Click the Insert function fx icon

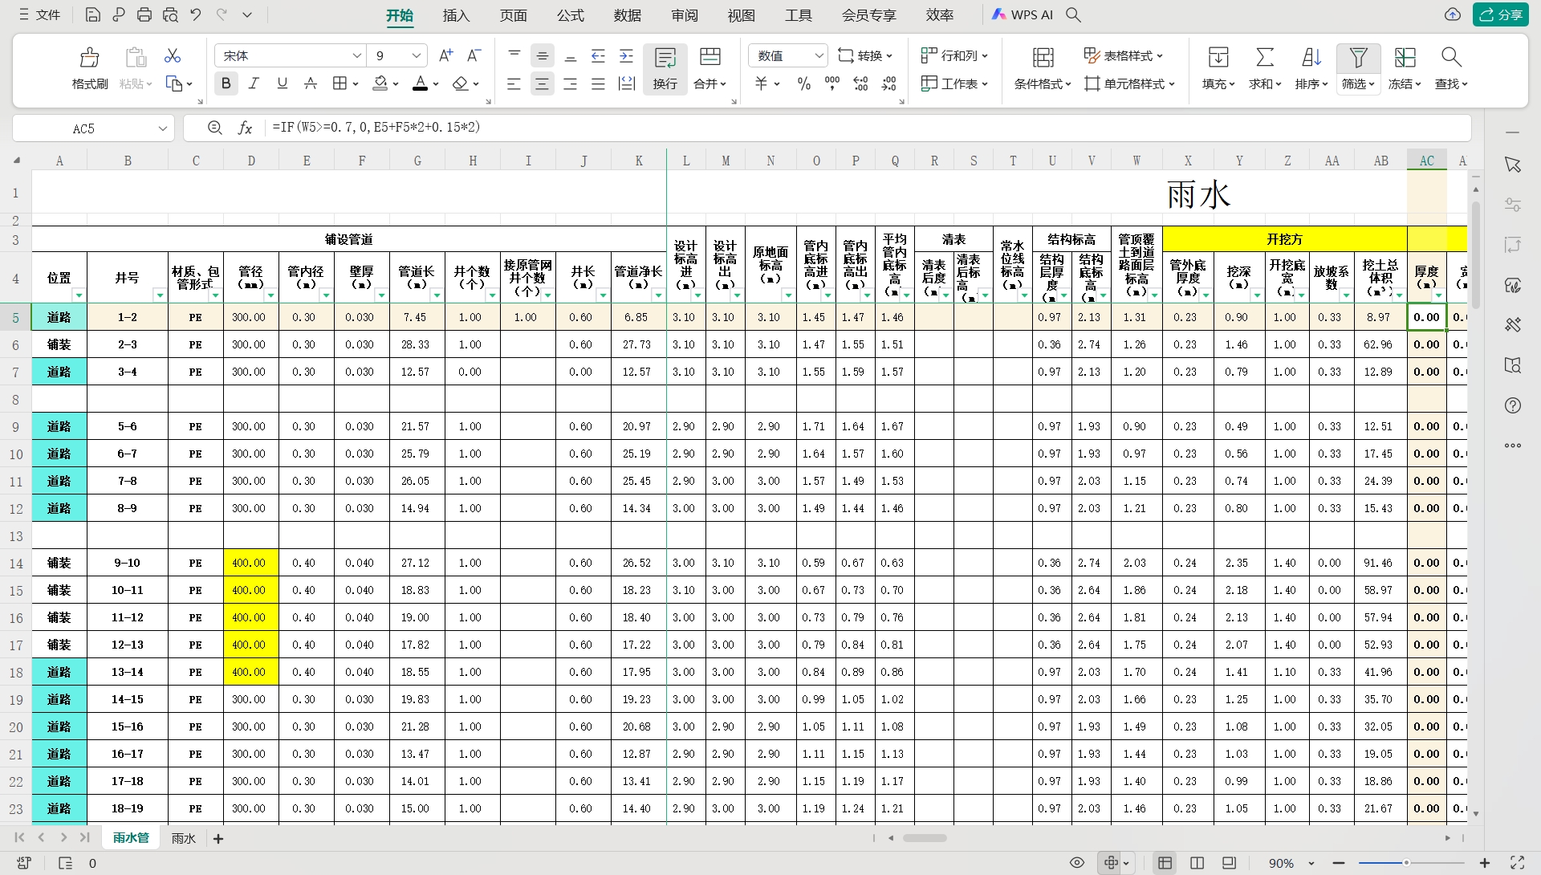(x=246, y=128)
